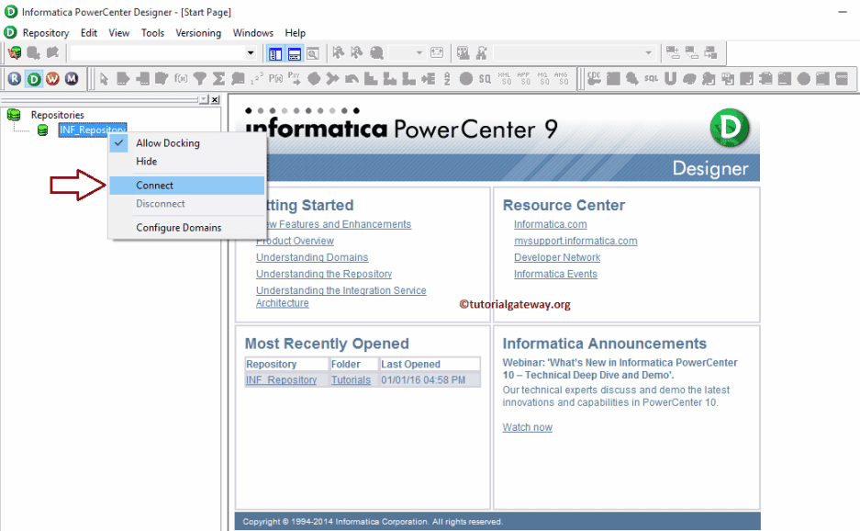Open the Product Overview link
The image size is (860, 531).
pyautogui.click(x=296, y=241)
